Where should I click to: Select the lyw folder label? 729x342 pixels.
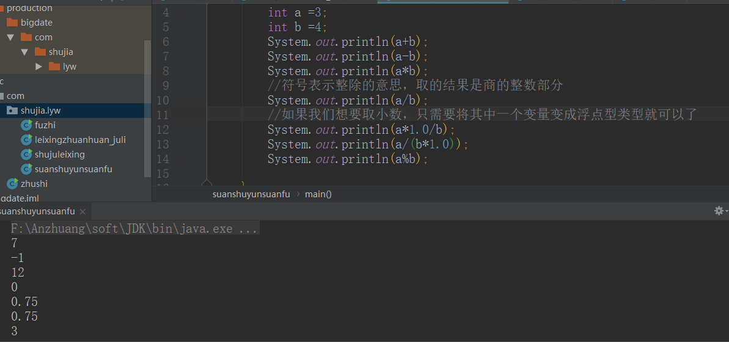(x=70, y=67)
